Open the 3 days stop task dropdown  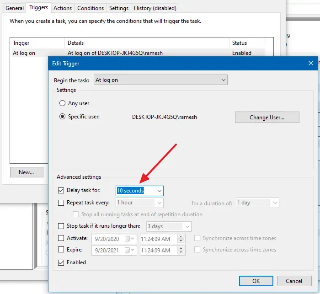[169, 226]
